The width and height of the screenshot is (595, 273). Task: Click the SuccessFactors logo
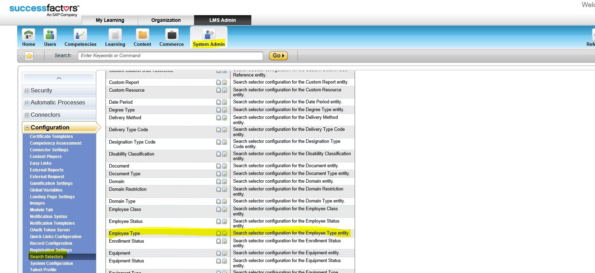[44, 10]
